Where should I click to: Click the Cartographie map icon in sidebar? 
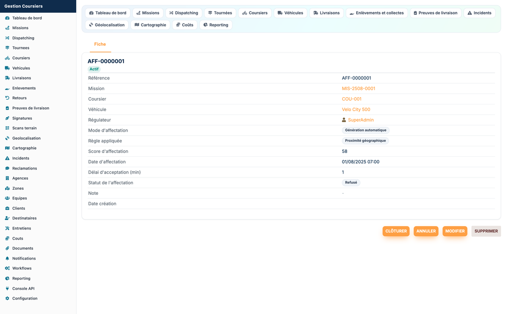[x=7, y=148]
